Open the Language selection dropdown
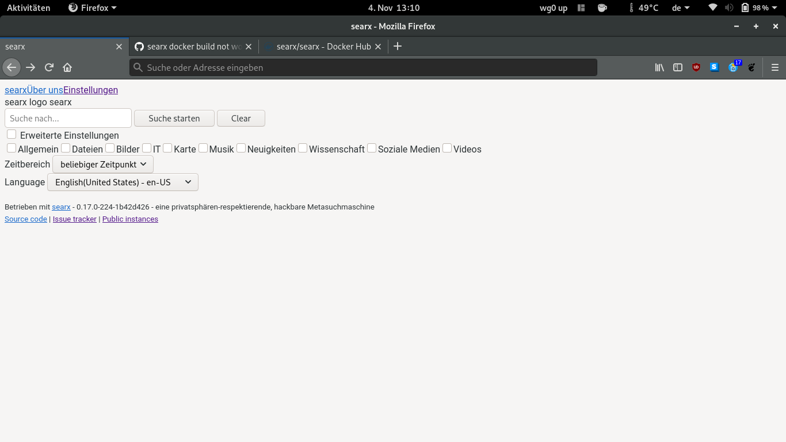This screenshot has height=442, width=786. tap(123, 182)
